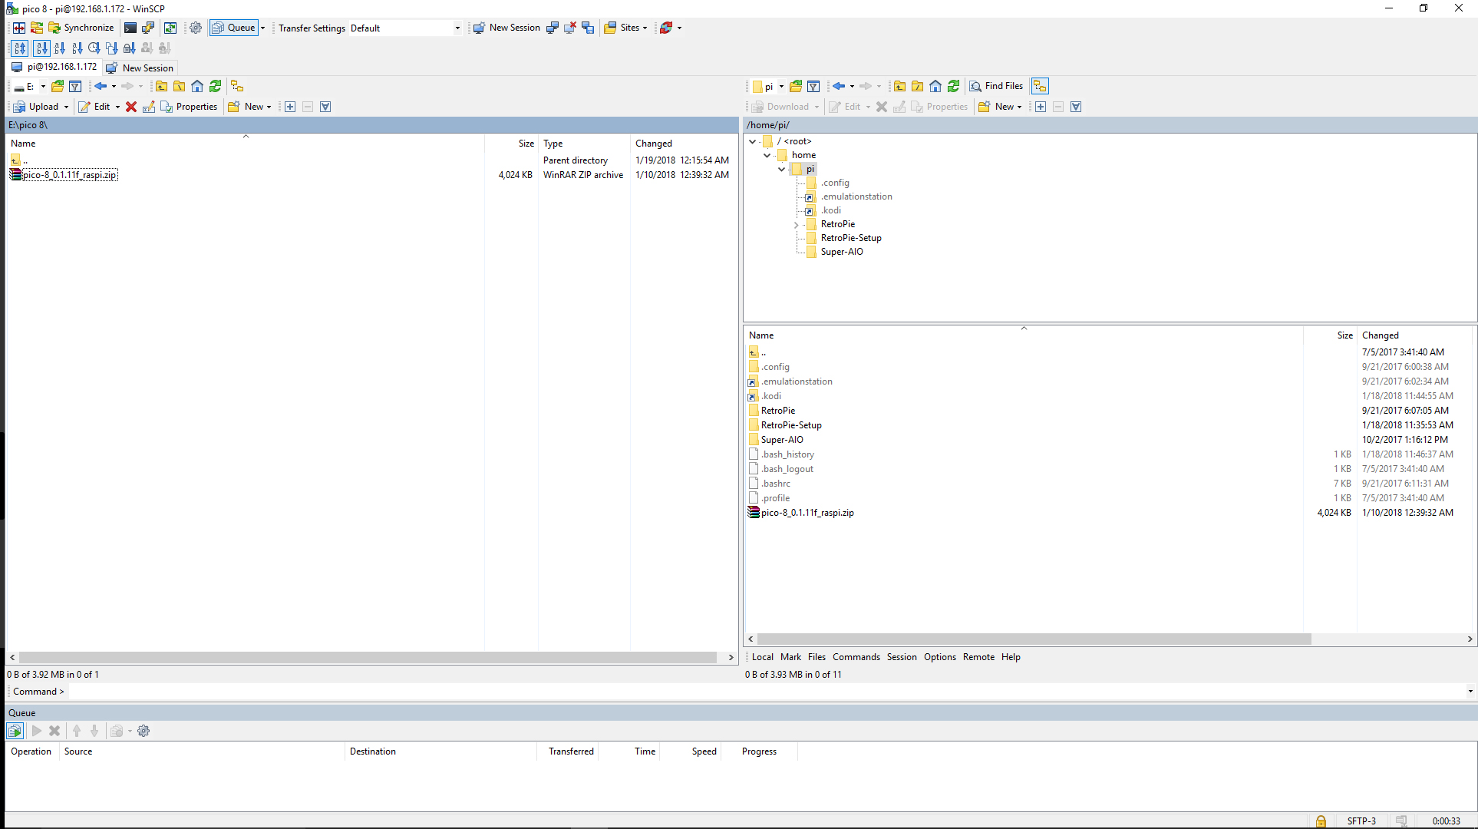This screenshot has width=1478, height=829.
Task: Select .config in remote tree
Action: coord(835,183)
